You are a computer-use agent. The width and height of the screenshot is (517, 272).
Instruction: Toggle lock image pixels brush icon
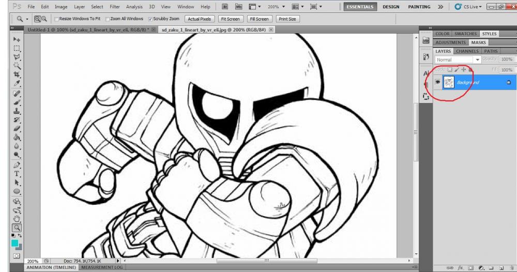tap(457, 70)
